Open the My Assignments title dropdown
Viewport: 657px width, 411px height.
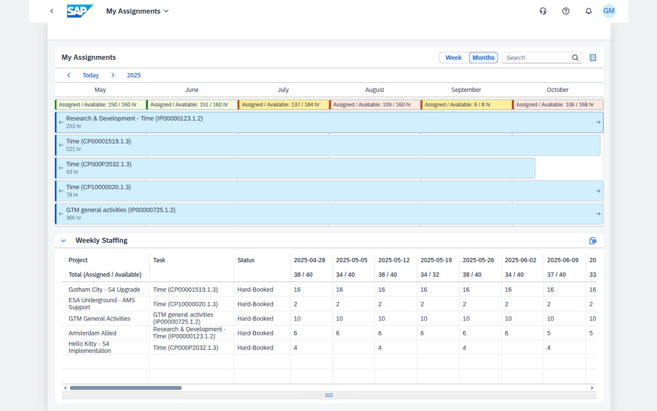tap(138, 11)
